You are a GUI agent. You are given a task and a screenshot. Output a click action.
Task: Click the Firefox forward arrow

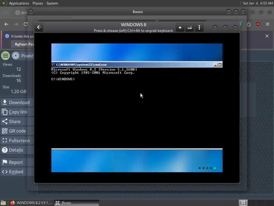click(x=16, y=24)
